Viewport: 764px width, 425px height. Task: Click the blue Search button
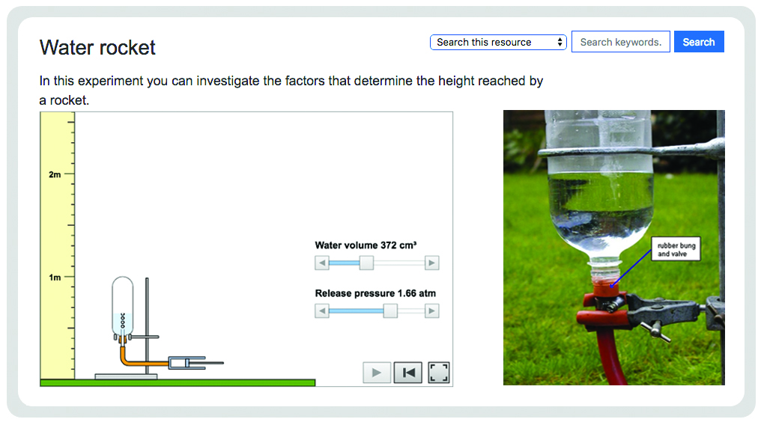[x=699, y=42]
